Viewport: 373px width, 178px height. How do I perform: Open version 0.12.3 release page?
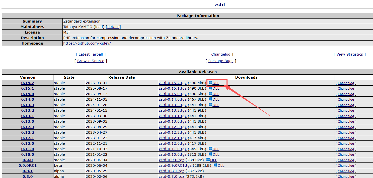[x=28, y=127]
